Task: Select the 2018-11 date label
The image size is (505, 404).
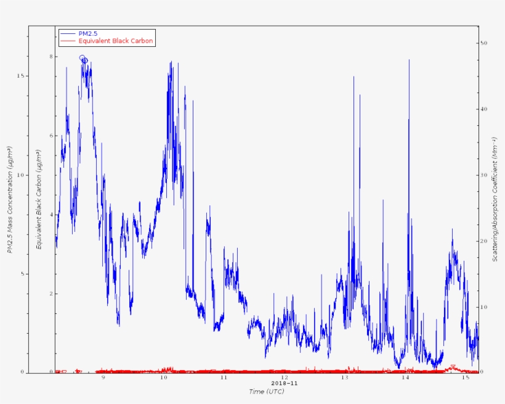Action: [x=284, y=384]
